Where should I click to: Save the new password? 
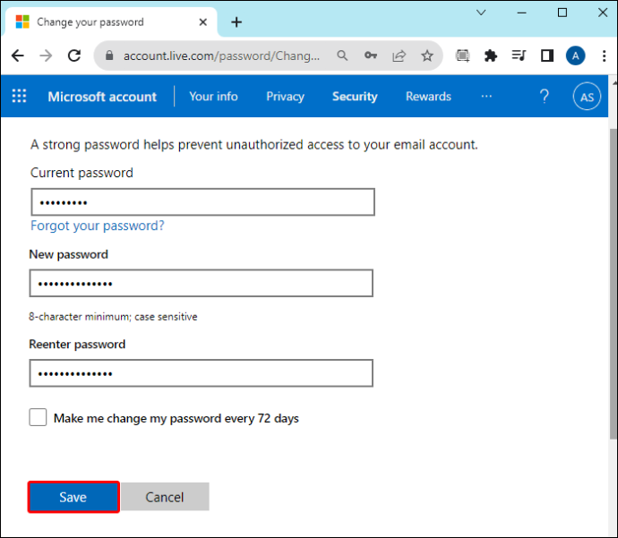click(x=73, y=497)
